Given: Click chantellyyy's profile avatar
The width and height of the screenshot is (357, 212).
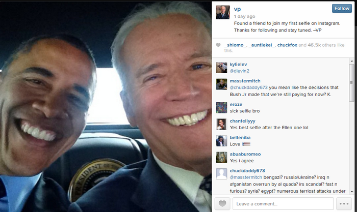Looking at the screenshot, I should pos(221,125).
